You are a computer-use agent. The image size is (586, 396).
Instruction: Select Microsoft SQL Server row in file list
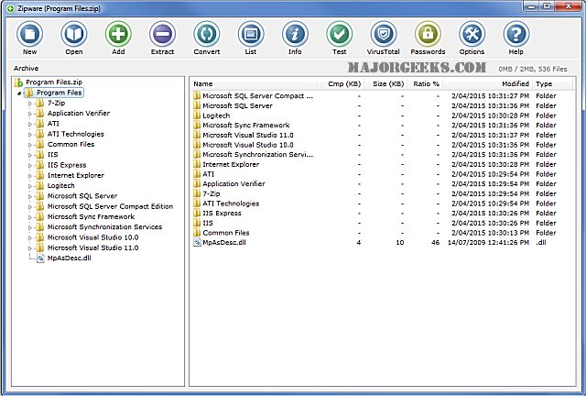381,105
